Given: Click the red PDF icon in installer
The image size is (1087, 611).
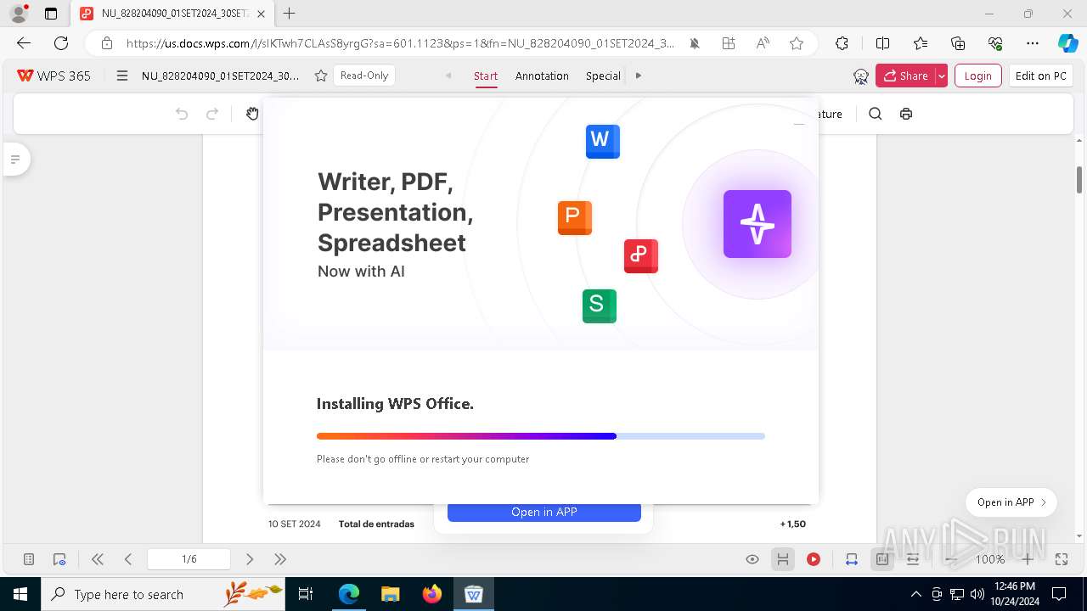Looking at the screenshot, I should tap(641, 255).
